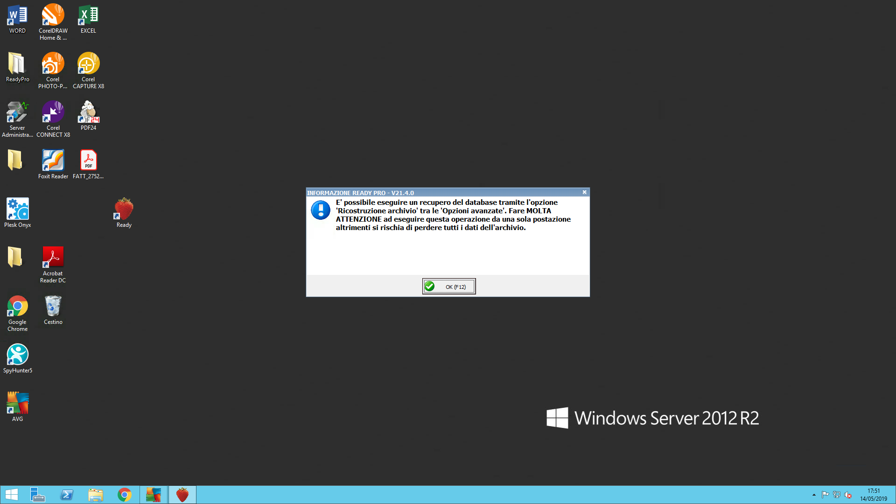The height and width of the screenshot is (504, 896).
Task: Open Action Center flag tray icon
Action: 825,495
